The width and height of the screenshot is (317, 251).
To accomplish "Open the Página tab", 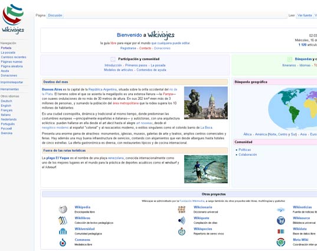I will click(x=40, y=15).
